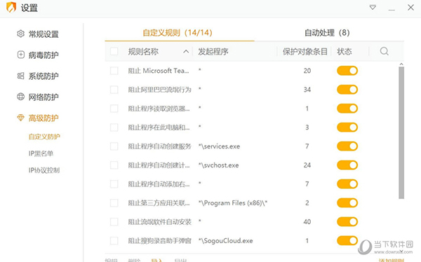Click the count 24 in the svchost.exe row
This screenshot has width=421, height=262.
click(x=307, y=165)
